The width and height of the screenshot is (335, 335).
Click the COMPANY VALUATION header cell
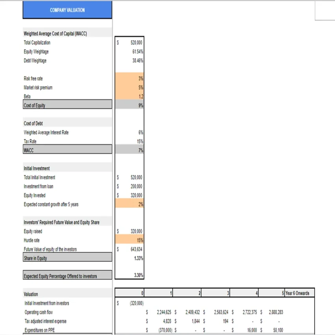(67, 10)
